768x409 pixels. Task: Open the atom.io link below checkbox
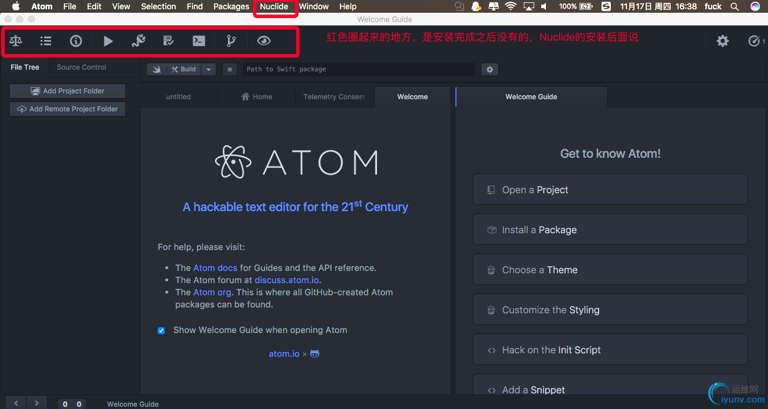pyautogui.click(x=284, y=353)
